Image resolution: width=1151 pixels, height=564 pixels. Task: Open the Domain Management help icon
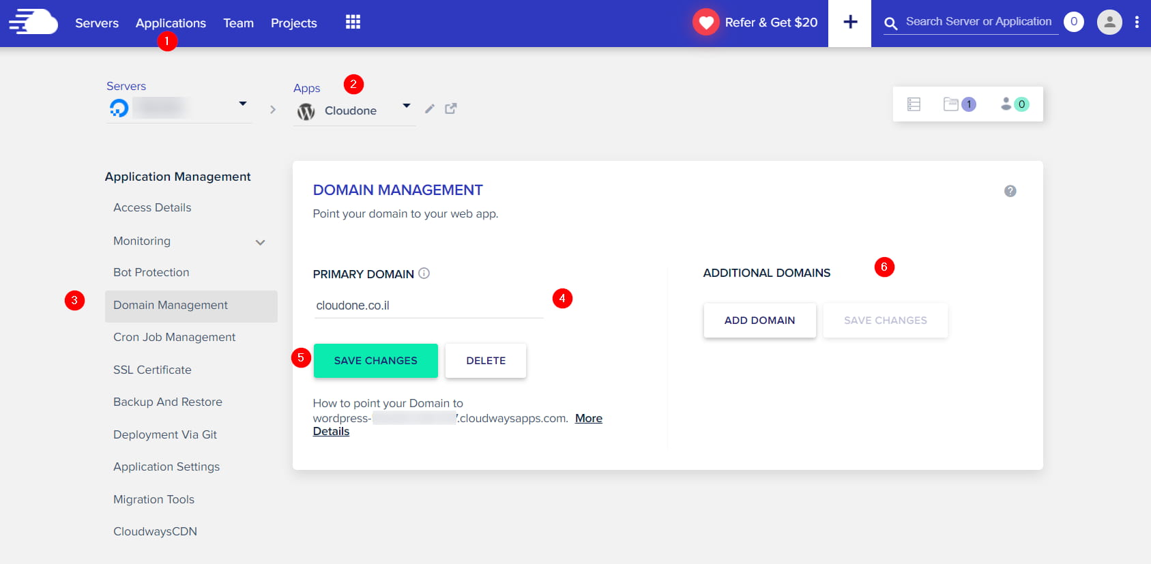tap(1010, 191)
